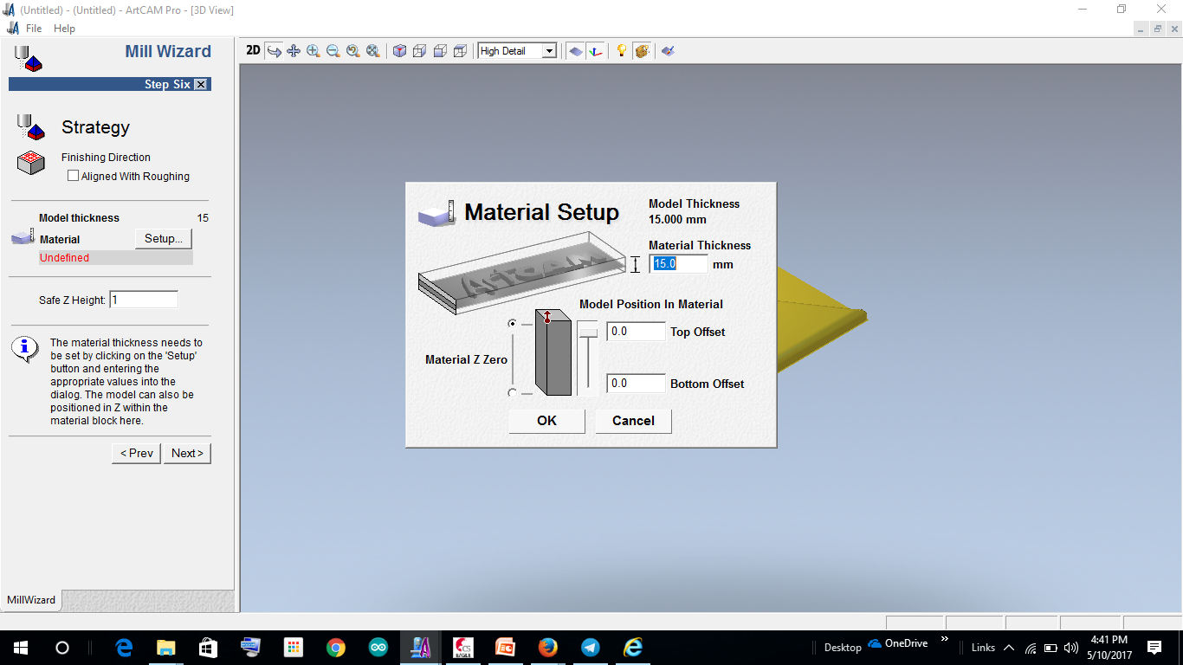The height and width of the screenshot is (665, 1183).
Task: Click the previous zoom view icon
Action: click(x=353, y=51)
